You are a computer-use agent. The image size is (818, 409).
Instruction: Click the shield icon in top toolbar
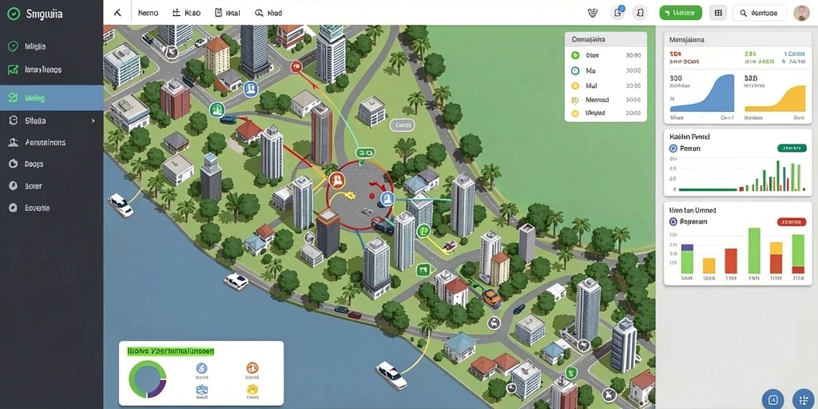point(593,13)
